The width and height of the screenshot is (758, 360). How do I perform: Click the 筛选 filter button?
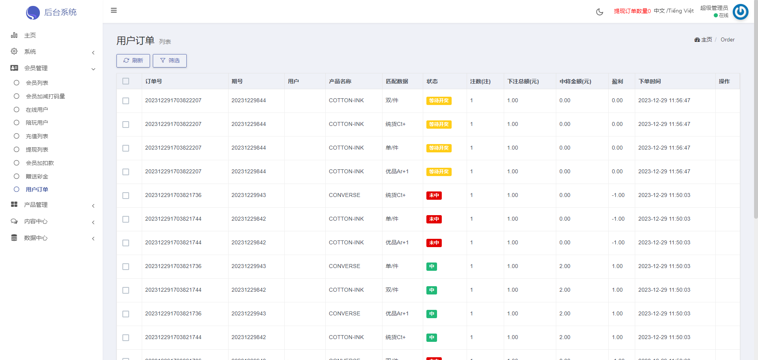click(170, 61)
